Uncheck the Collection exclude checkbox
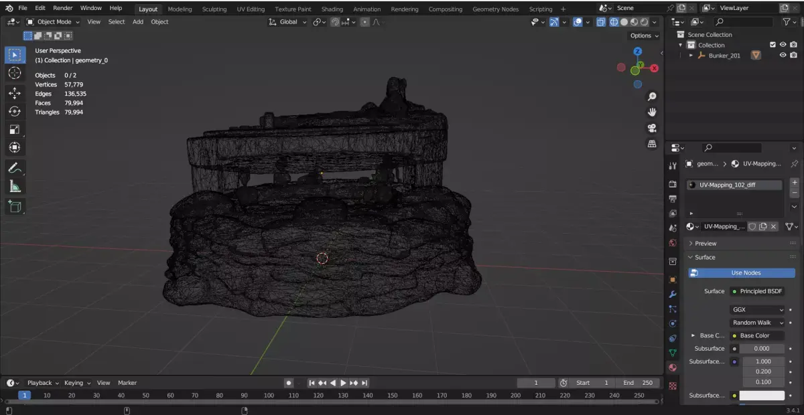 click(773, 45)
